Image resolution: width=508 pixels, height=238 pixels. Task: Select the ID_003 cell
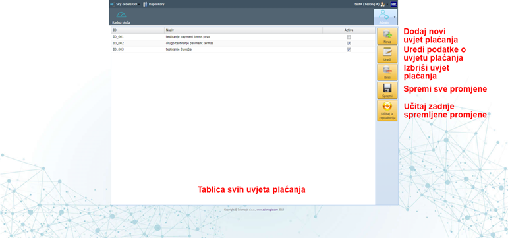pos(138,49)
